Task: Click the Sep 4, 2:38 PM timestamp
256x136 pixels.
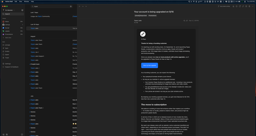Action: 194,21
